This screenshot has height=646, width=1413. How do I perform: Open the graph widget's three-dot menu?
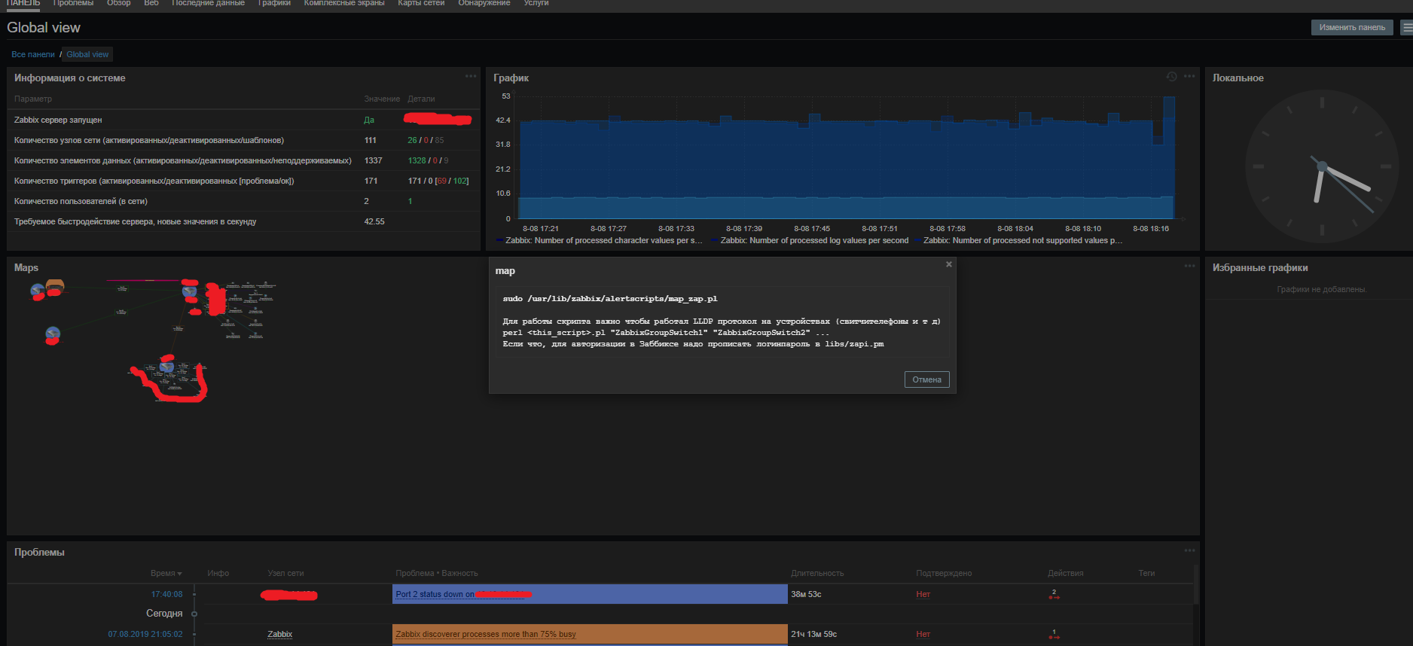click(1189, 76)
